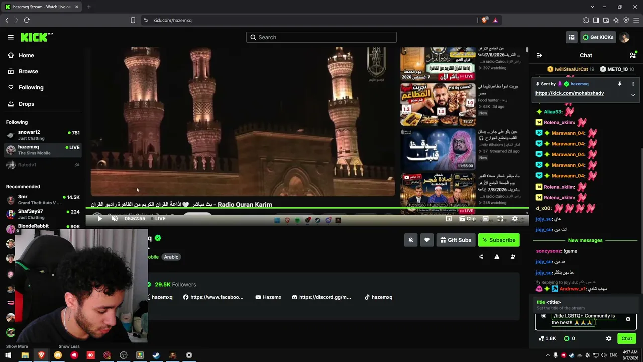Open the profile avatar menu
Image resolution: width=643 pixels, height=362 pixels.
coord(624,37)
